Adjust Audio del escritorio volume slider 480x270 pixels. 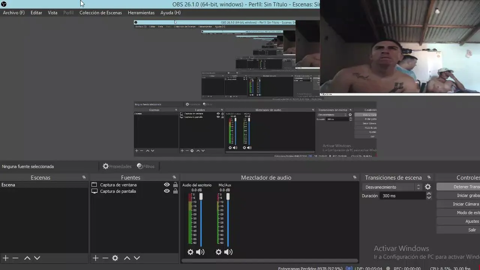coord(201,196)
